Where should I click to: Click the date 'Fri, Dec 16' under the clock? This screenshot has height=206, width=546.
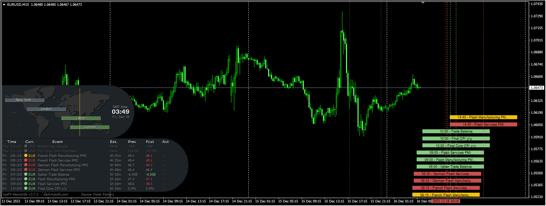121,117
